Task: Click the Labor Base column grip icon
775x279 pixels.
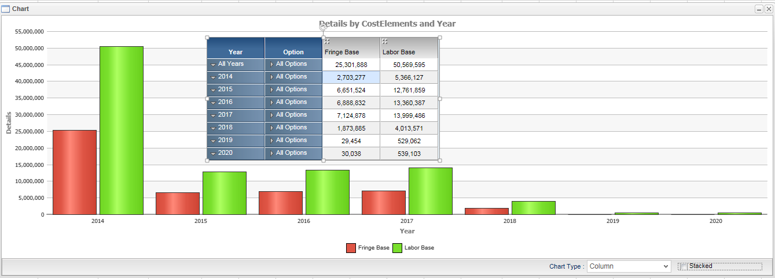Action: (x=385, y=42)
